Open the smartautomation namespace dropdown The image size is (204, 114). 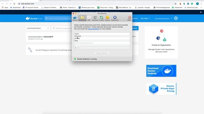coord(38,28)
